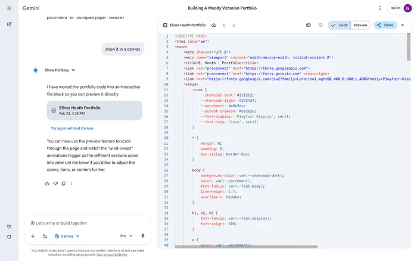
Task: Click the thumbs up icon on the response
Action: click(48, 184)
